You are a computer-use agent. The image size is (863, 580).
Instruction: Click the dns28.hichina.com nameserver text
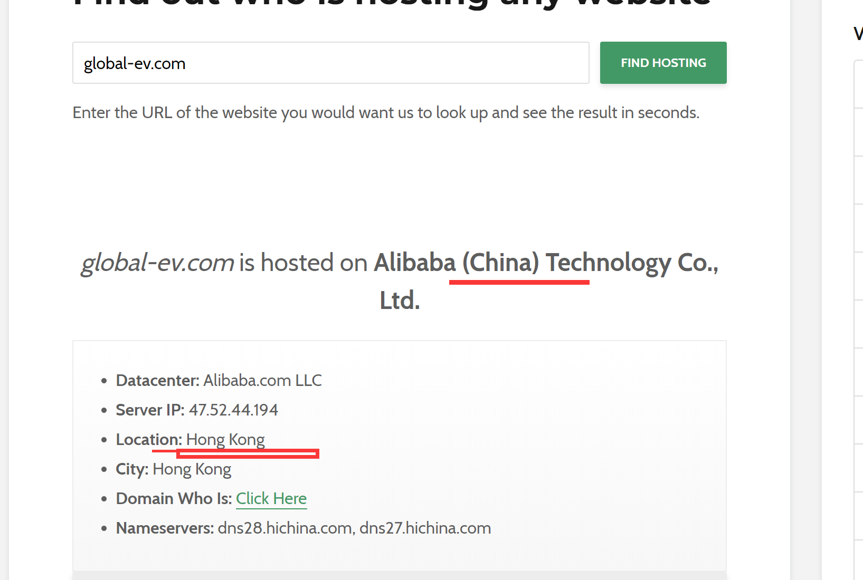click(285, 528)
